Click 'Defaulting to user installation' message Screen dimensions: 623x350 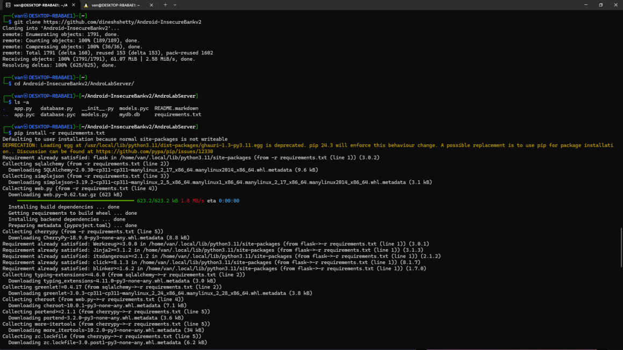pyautogui.click(x=115, y=139)
